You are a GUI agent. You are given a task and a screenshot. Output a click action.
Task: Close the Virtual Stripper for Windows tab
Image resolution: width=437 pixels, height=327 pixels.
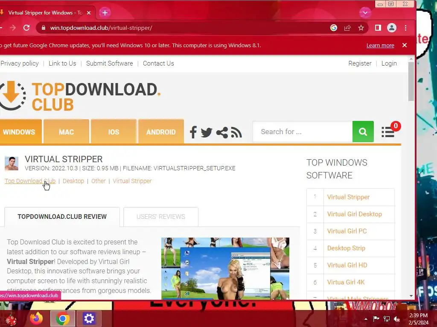89,13
